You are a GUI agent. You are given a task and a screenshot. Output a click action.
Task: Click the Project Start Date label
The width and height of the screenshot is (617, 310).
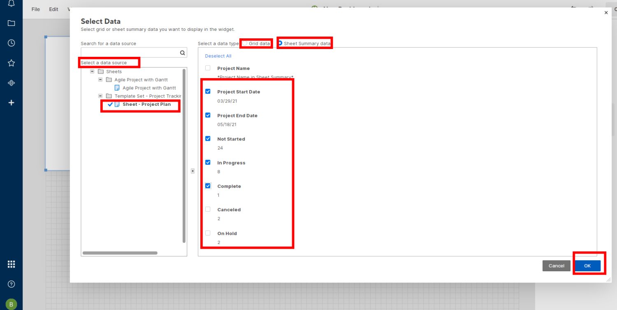[239, 92]
